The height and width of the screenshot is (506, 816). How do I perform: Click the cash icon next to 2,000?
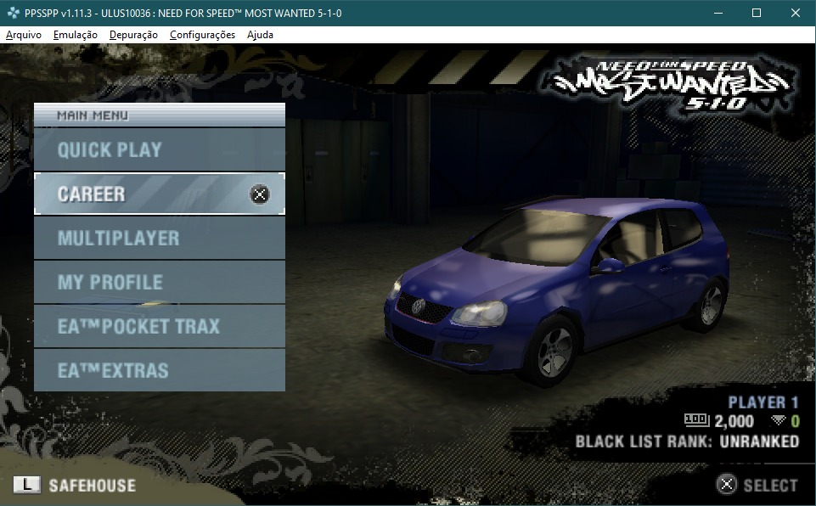click(696, 419)
